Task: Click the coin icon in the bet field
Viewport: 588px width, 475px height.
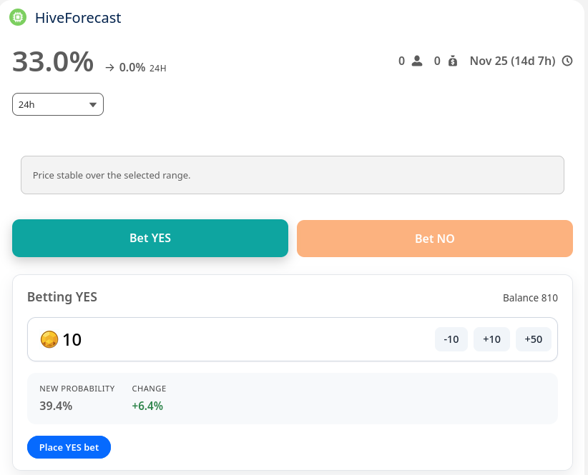Action: coord(49,339)
